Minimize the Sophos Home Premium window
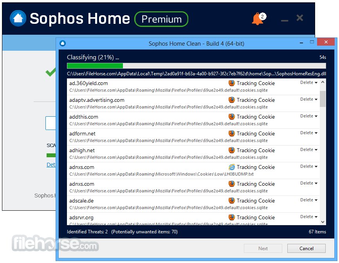The width and height of the screenshot is (339, 263). tap(285, 20)
